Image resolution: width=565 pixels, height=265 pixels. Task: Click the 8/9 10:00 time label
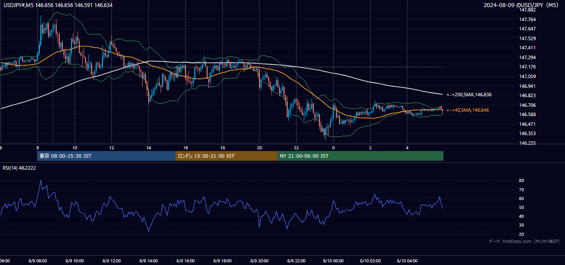click(x=75, y=261)
